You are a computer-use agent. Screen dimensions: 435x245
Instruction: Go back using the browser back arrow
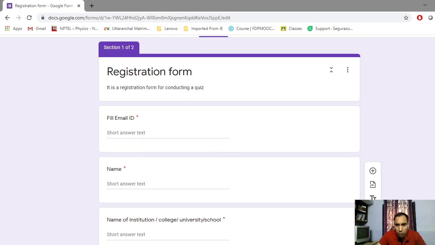point(7,18)
